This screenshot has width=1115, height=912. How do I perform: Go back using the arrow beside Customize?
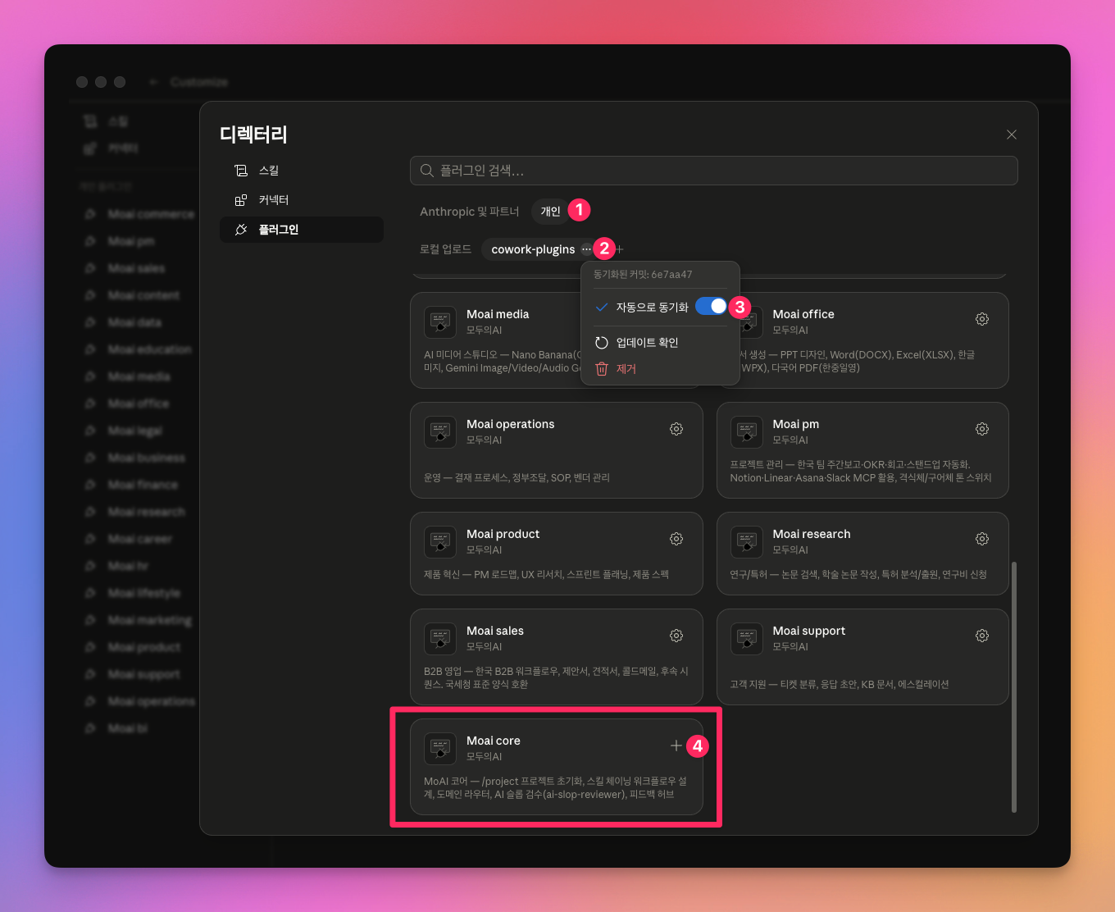[153, 82]
